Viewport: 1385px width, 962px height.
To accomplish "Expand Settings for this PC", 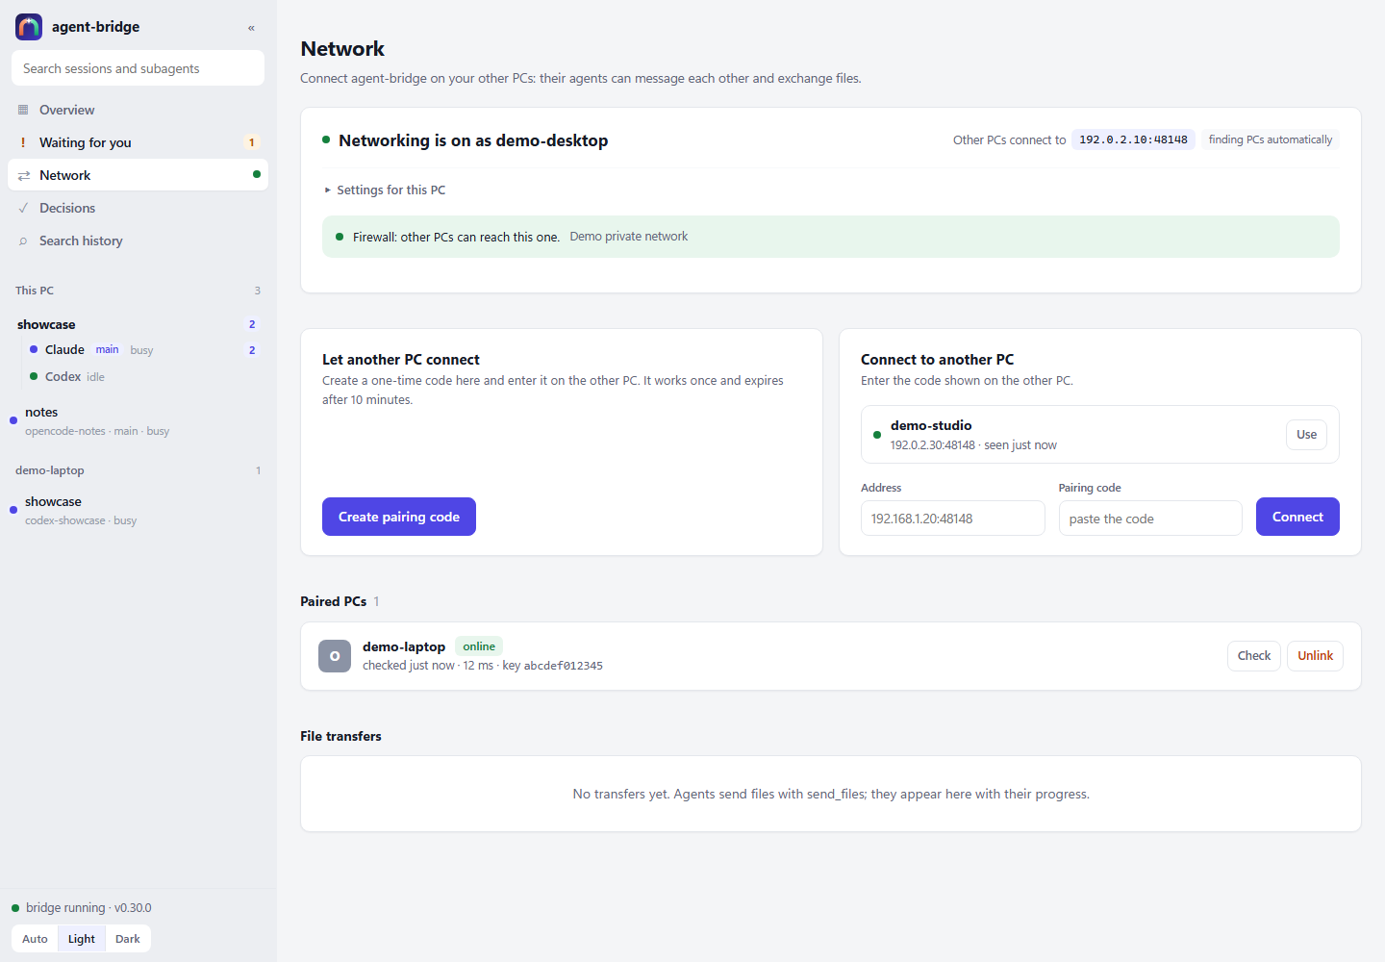I will point(386,190).
